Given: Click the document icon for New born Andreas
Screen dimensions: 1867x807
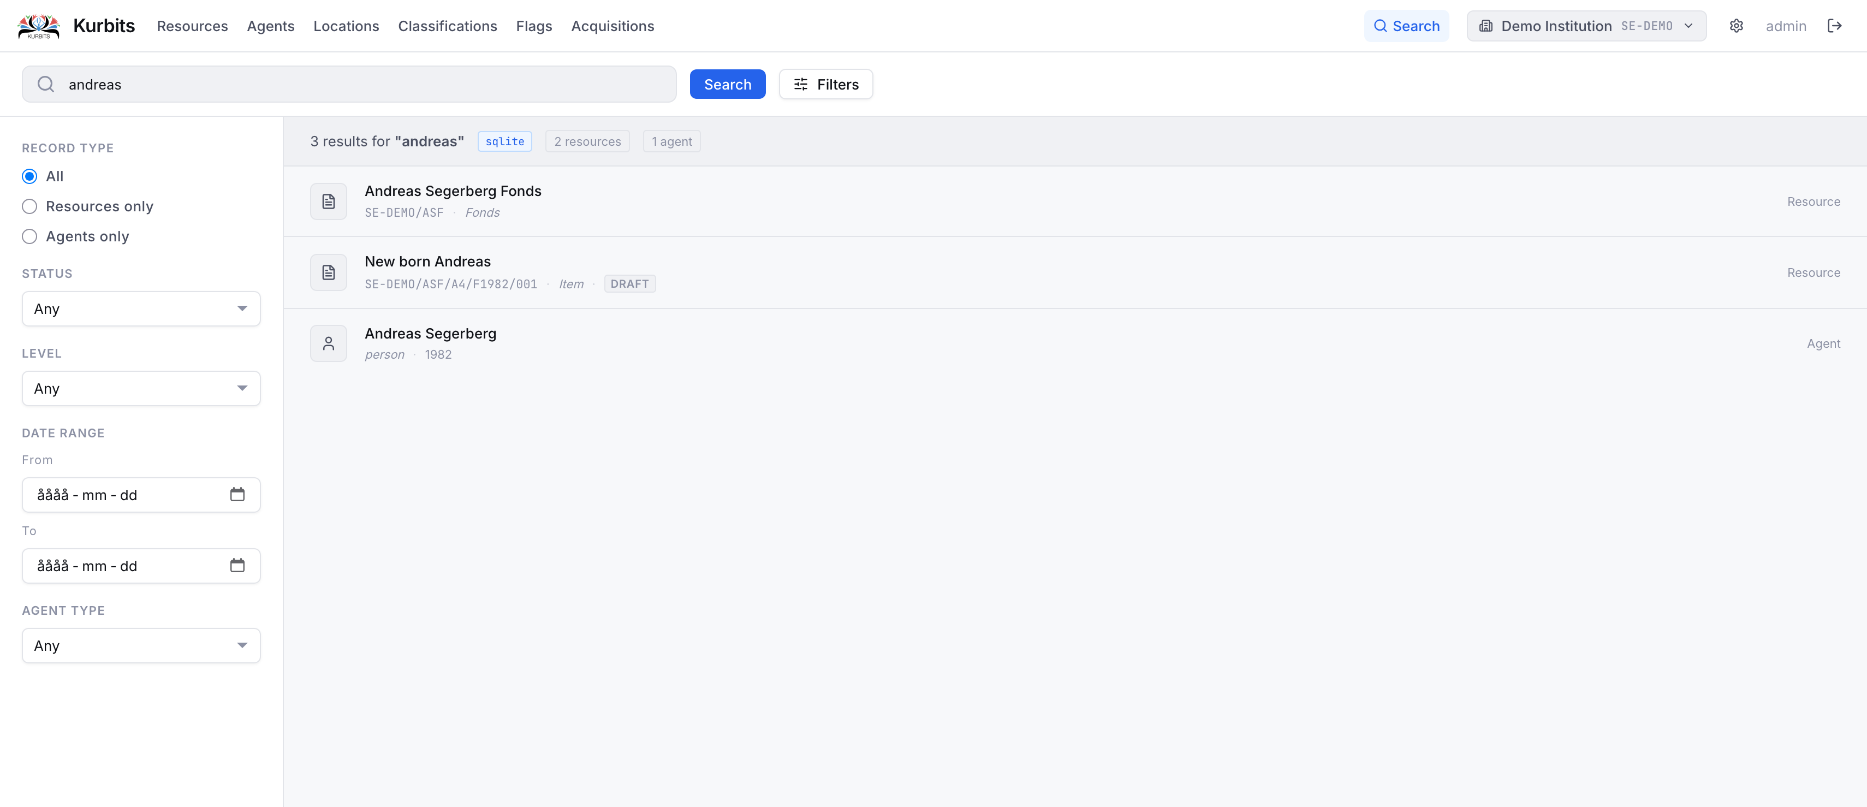Looking at the screenshot, I should (x=328, y=272).
